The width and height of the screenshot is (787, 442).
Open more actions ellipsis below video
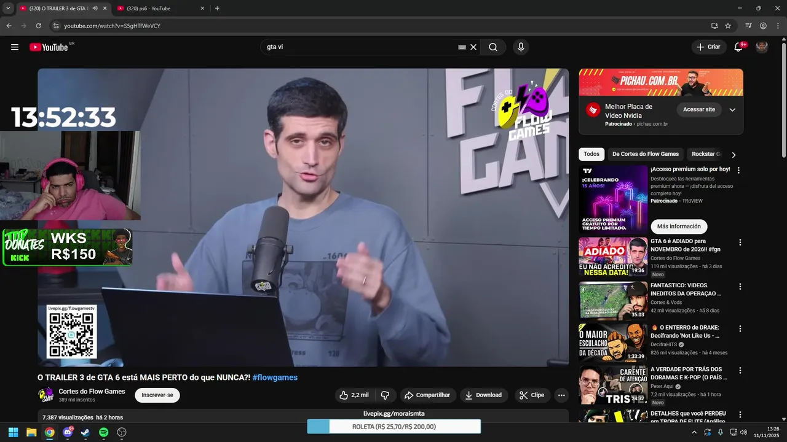561,395
